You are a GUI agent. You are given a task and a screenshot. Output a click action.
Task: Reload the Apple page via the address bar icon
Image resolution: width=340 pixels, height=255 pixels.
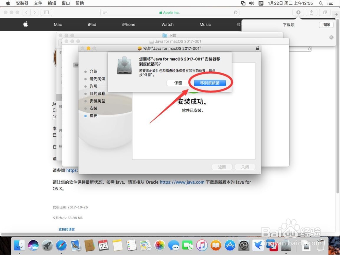pyautogui.click(x=236, y=12)
